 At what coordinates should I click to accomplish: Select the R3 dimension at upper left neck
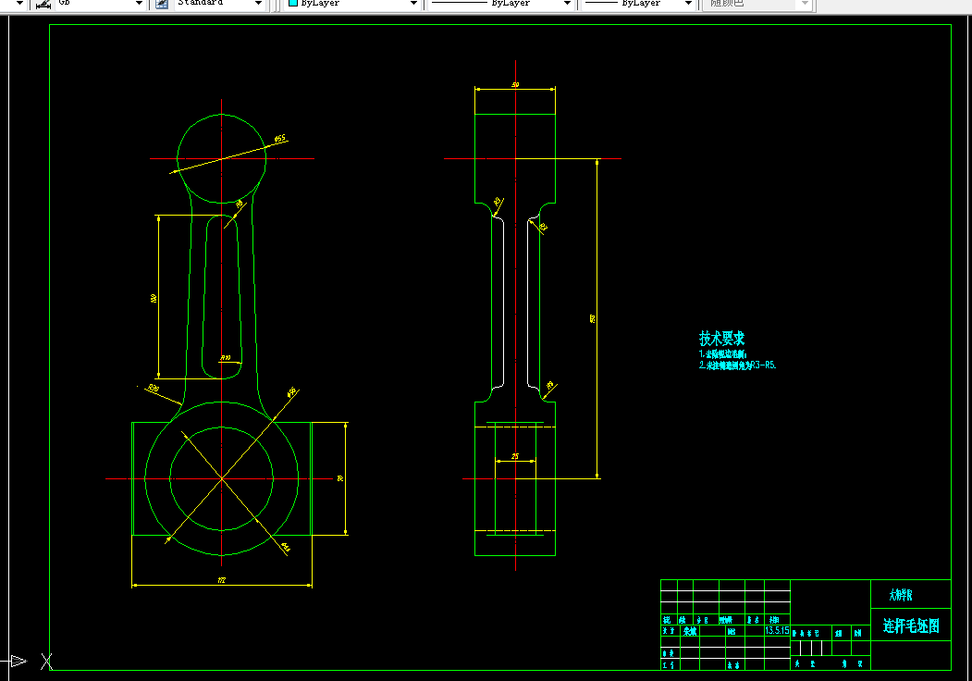[x=498, y=202]
